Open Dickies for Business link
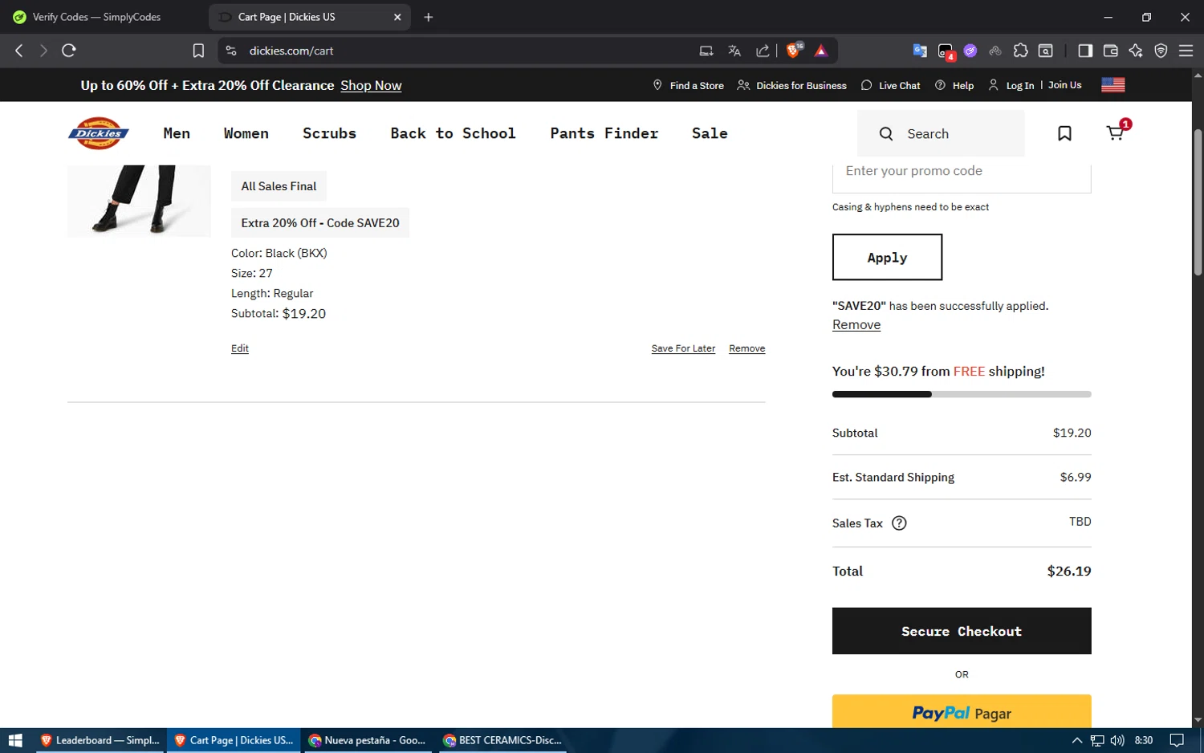 coord(791,85)
